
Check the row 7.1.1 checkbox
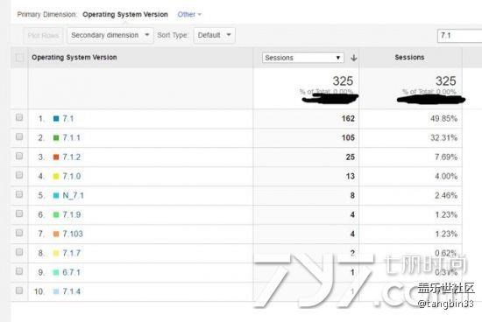pyautogui.click(x=19, y=136)
